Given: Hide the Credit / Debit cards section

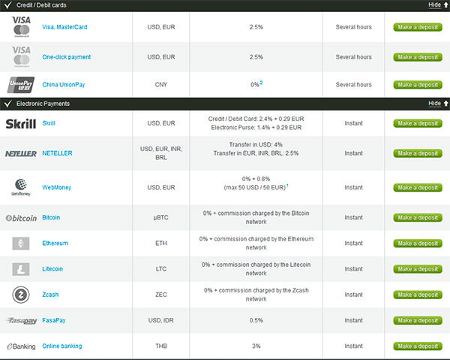Looking at the screenshot, I should tap(438, 5).
